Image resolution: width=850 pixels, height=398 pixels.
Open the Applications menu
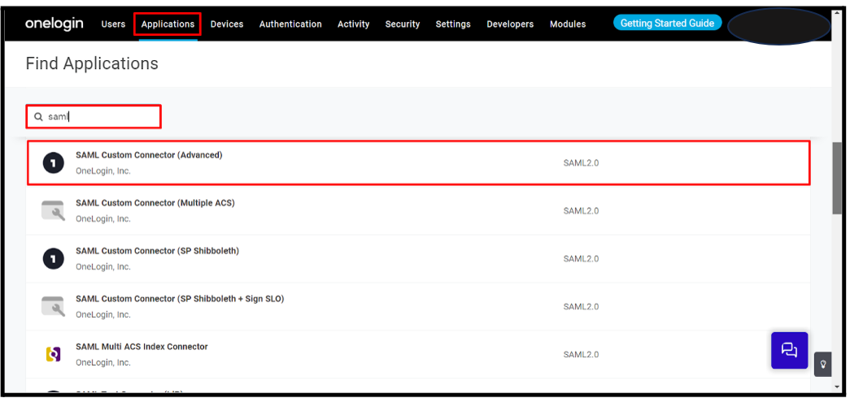[168, 24]
